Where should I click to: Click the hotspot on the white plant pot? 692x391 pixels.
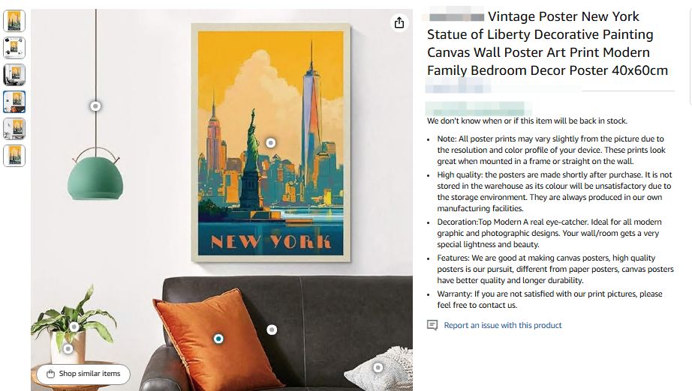pos(68,348)
